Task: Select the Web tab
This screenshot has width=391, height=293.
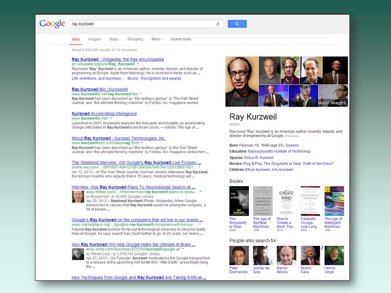Action: point(76,39)
